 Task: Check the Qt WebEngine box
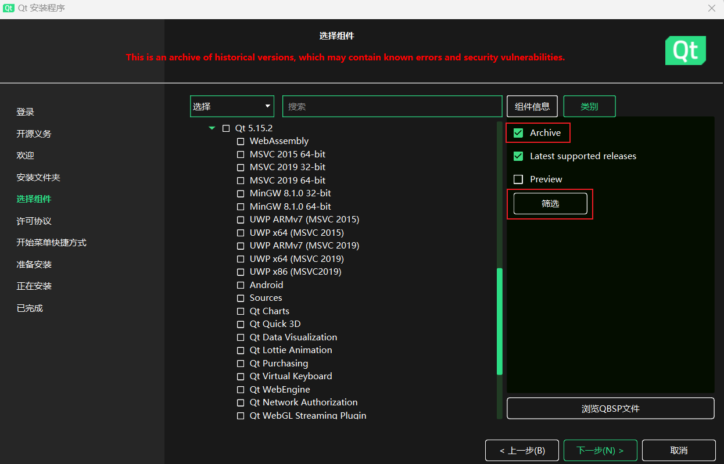click(241, 390)
